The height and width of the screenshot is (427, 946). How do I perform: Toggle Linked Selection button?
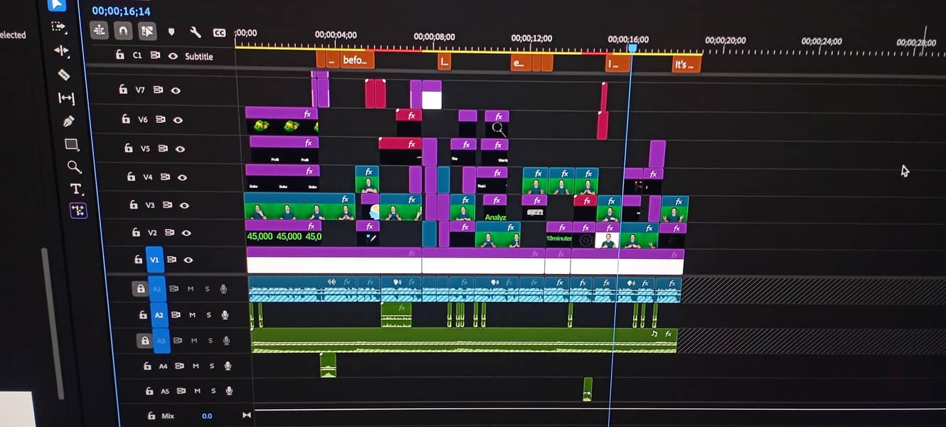(147, 31)
